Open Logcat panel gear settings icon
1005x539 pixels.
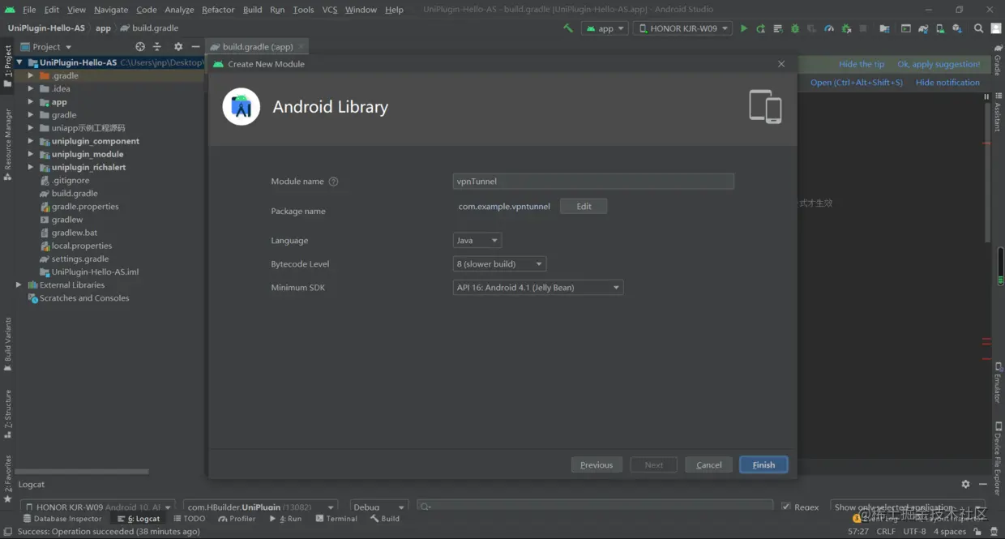tap(965, 484)
